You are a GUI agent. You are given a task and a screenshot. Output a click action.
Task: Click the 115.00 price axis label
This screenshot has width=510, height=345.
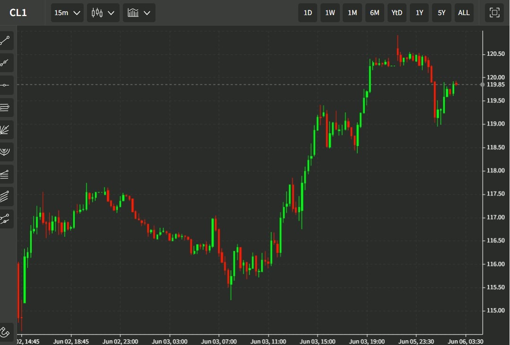(495, 311)
